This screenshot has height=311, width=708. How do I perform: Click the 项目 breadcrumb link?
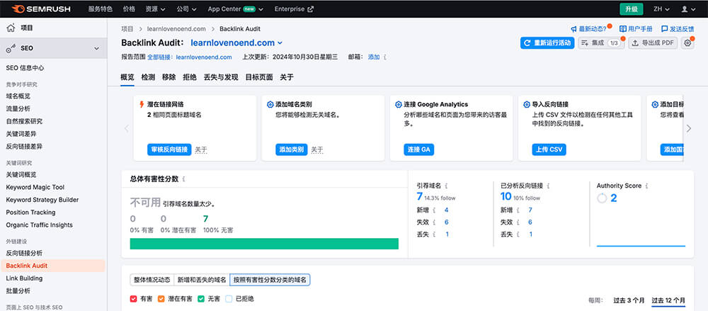pos(127,29)
